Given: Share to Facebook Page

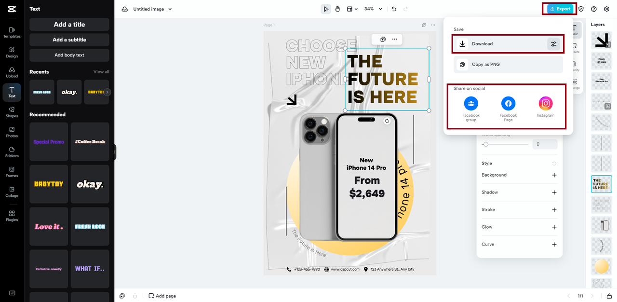Looking at the screenshot, I should [x=508, y=109].
